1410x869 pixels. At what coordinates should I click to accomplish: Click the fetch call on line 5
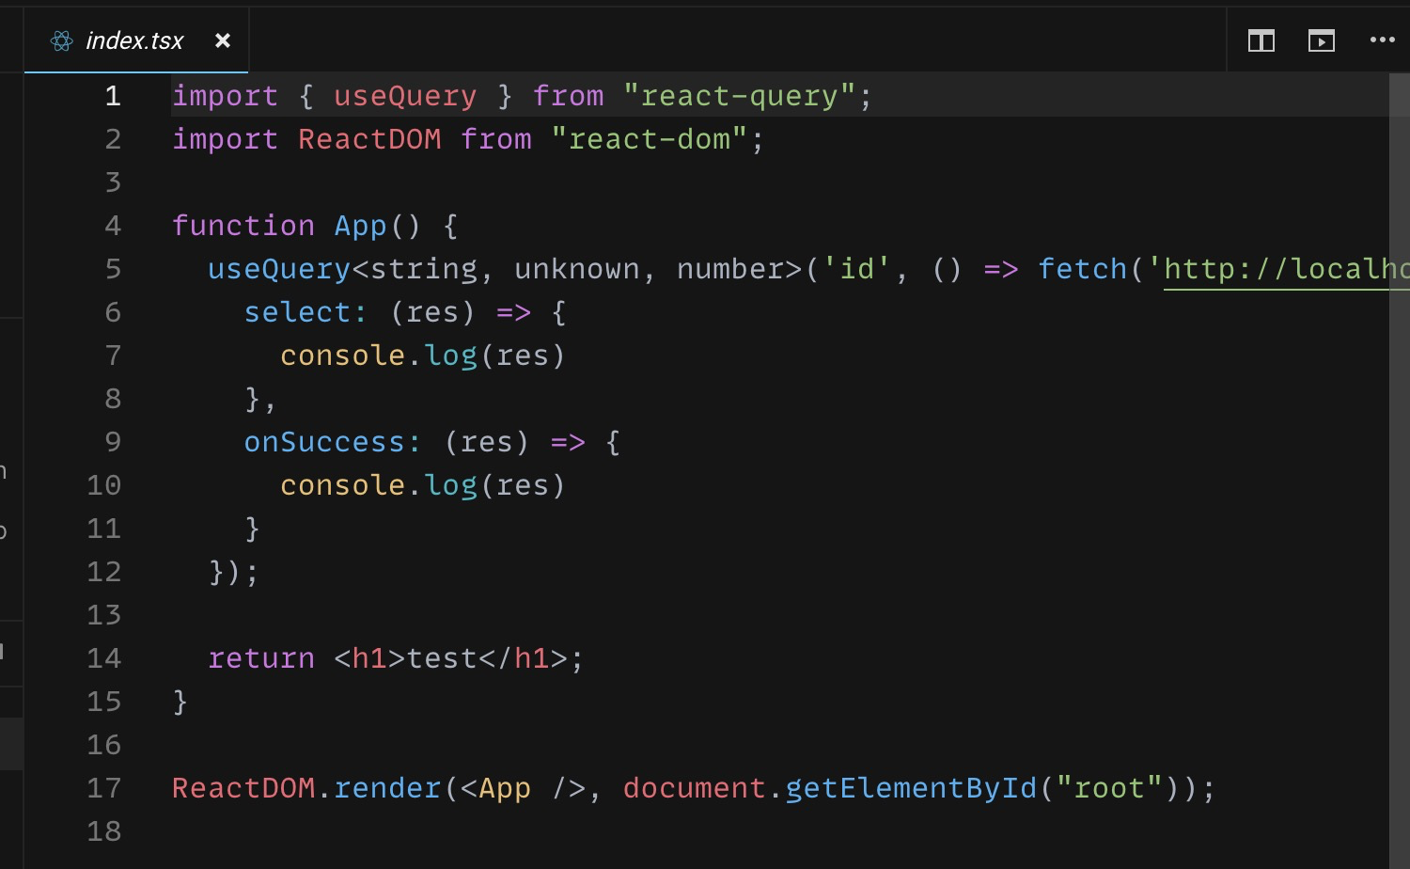tap(1083, 269)
